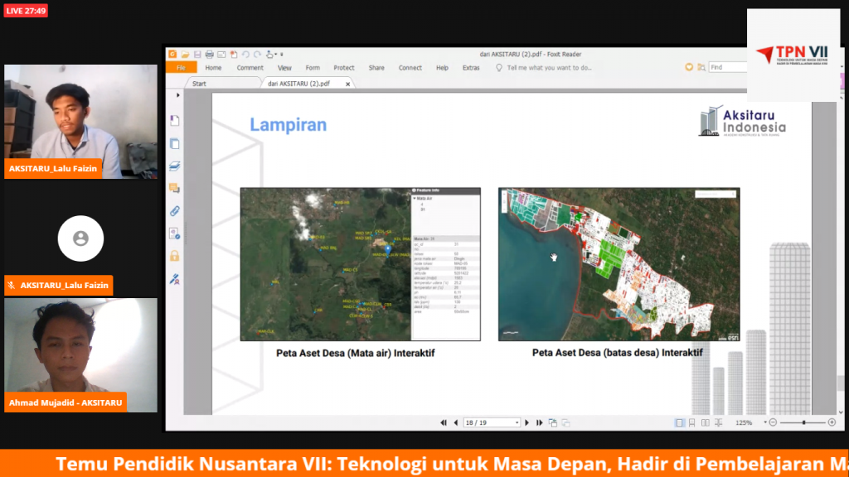Screen dimensions: 849x477
Task: Select facing pages view mode
Action: pyautogui.click(x=705, y=423)
